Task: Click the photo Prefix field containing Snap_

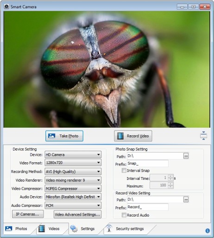Action: [x=148, y=164]
